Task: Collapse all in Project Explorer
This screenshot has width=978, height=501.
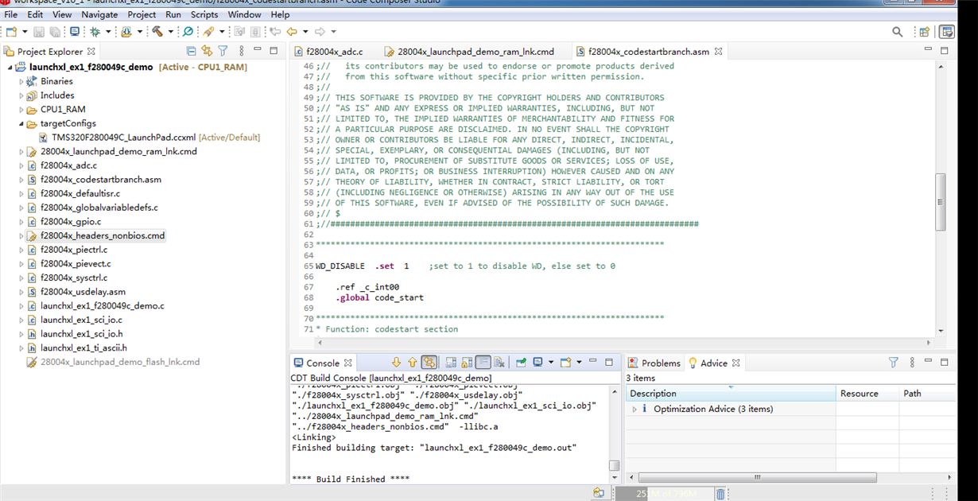Action: click(191, 51)
